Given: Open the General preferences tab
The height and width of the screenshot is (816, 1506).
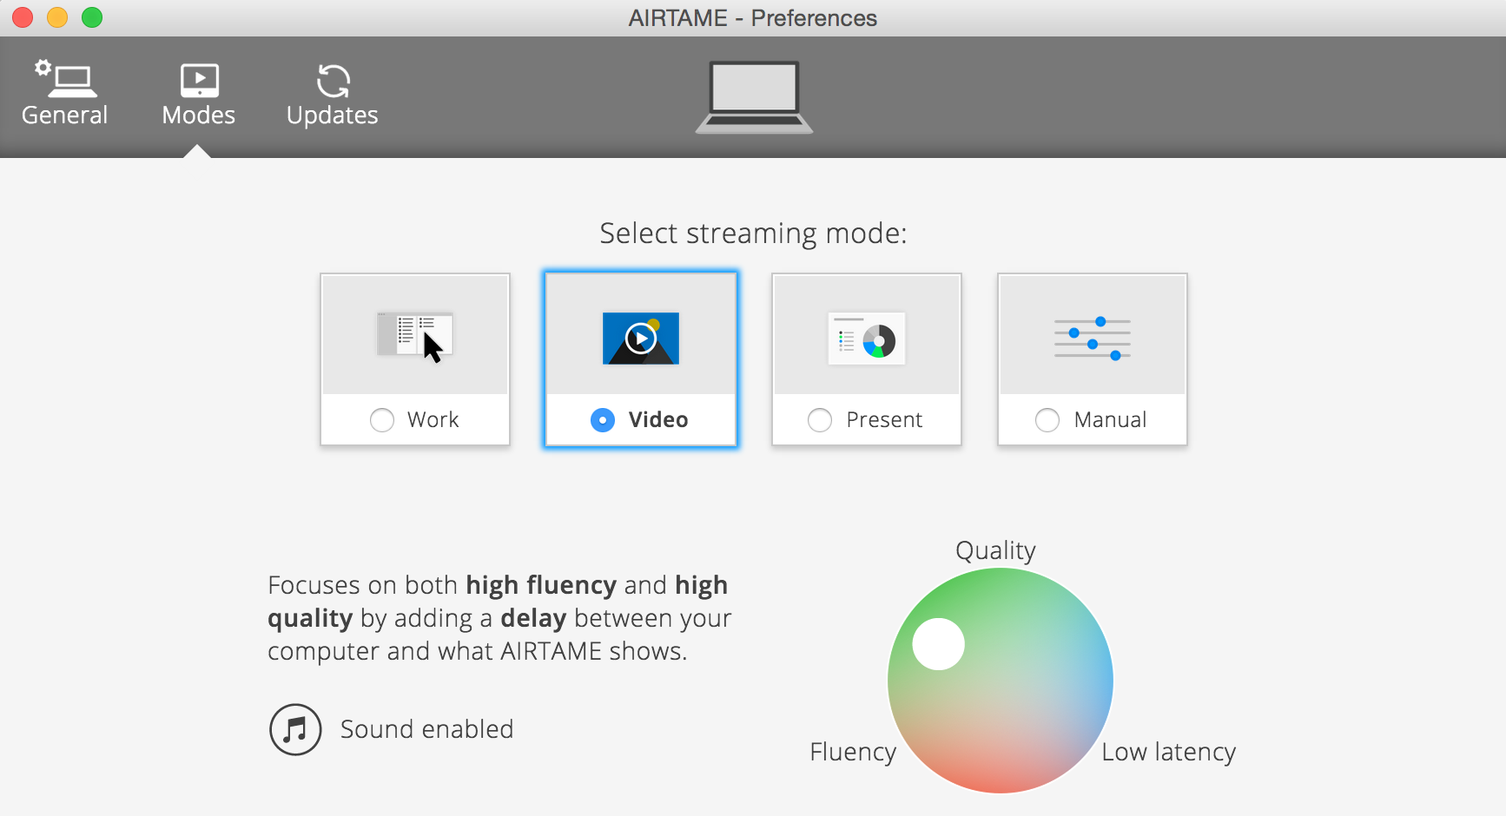Looking at the screenshot, I should tap(65, 94).
